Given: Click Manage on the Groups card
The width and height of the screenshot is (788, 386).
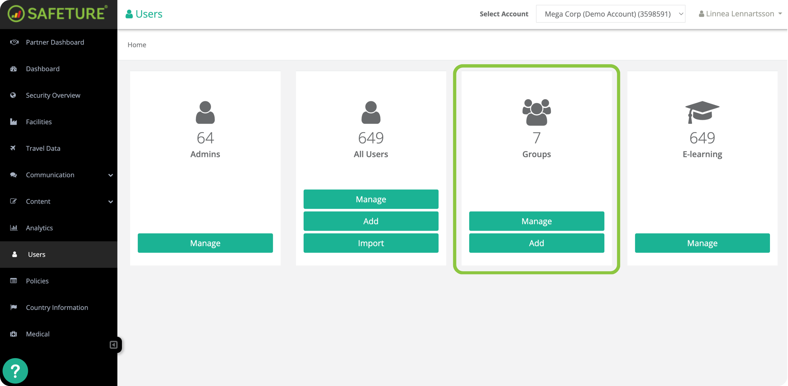Looking at the screenshot, I should [536, 221].
